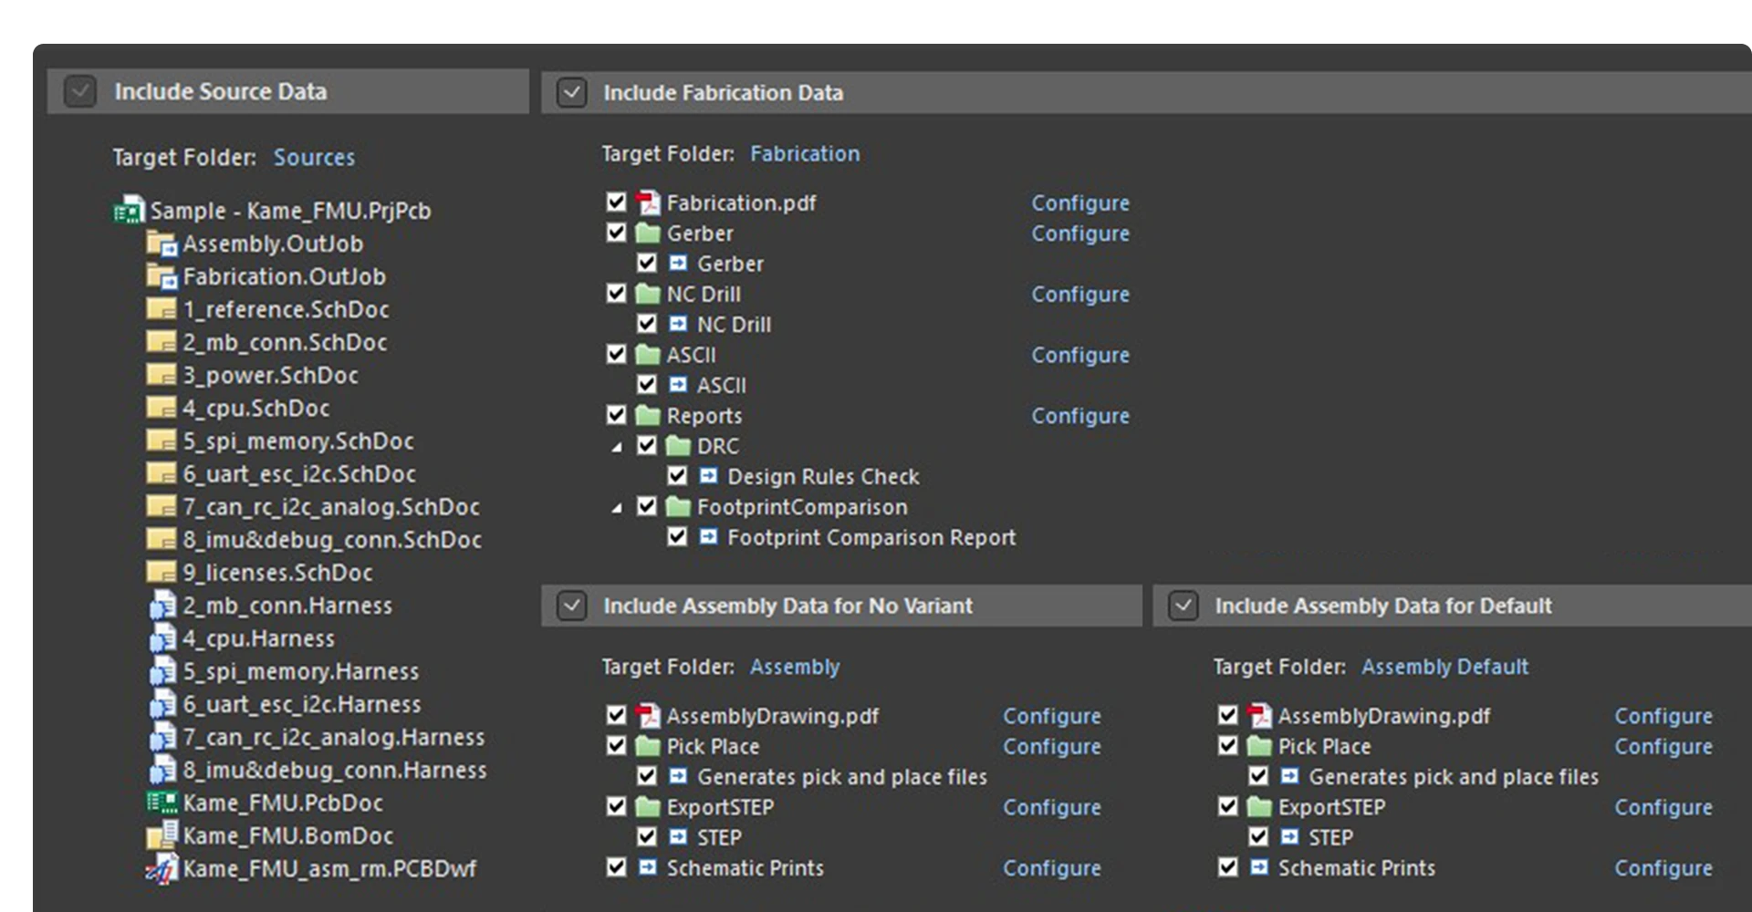
Task: Select 9_licenses.SchDoc in source tree
Action: tap(277, 573)
